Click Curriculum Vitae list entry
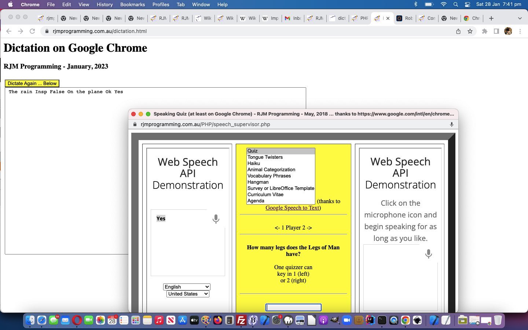Image resolution: width=528 pixels, height=330 pixels. [x=281, y=195]
